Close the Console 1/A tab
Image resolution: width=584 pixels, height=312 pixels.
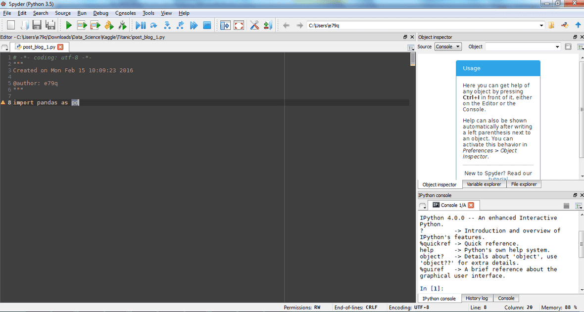click(x=471, y=205)
